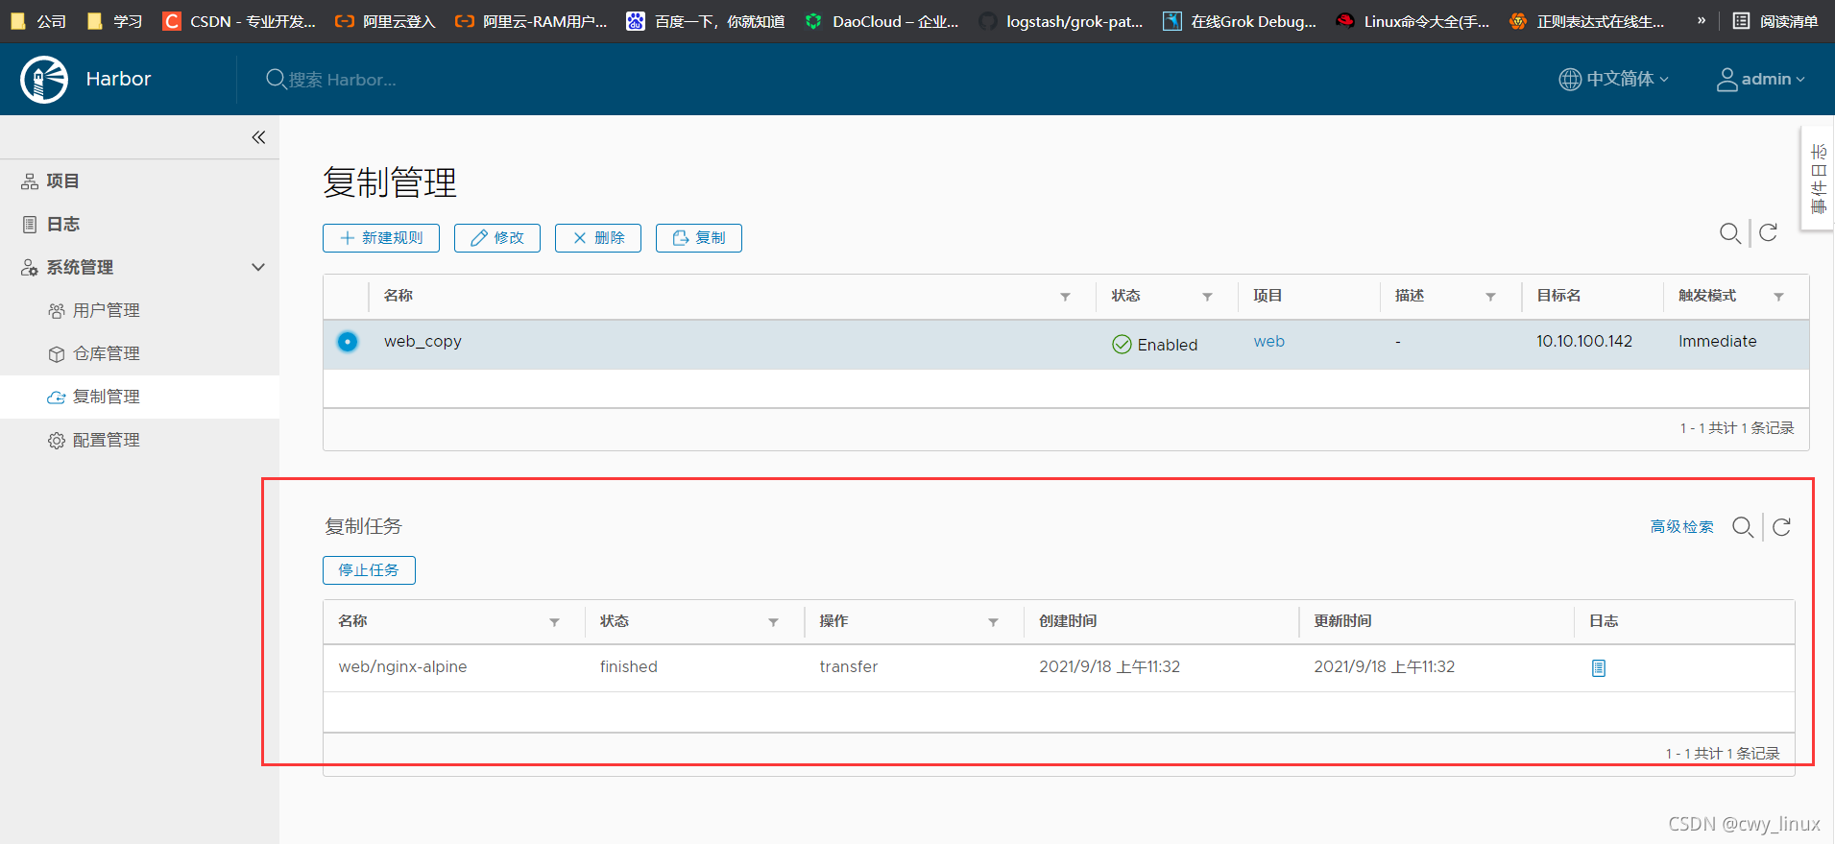
Task: Open the 公司 bookmarks folder
Action: click(x=38, y=21)
